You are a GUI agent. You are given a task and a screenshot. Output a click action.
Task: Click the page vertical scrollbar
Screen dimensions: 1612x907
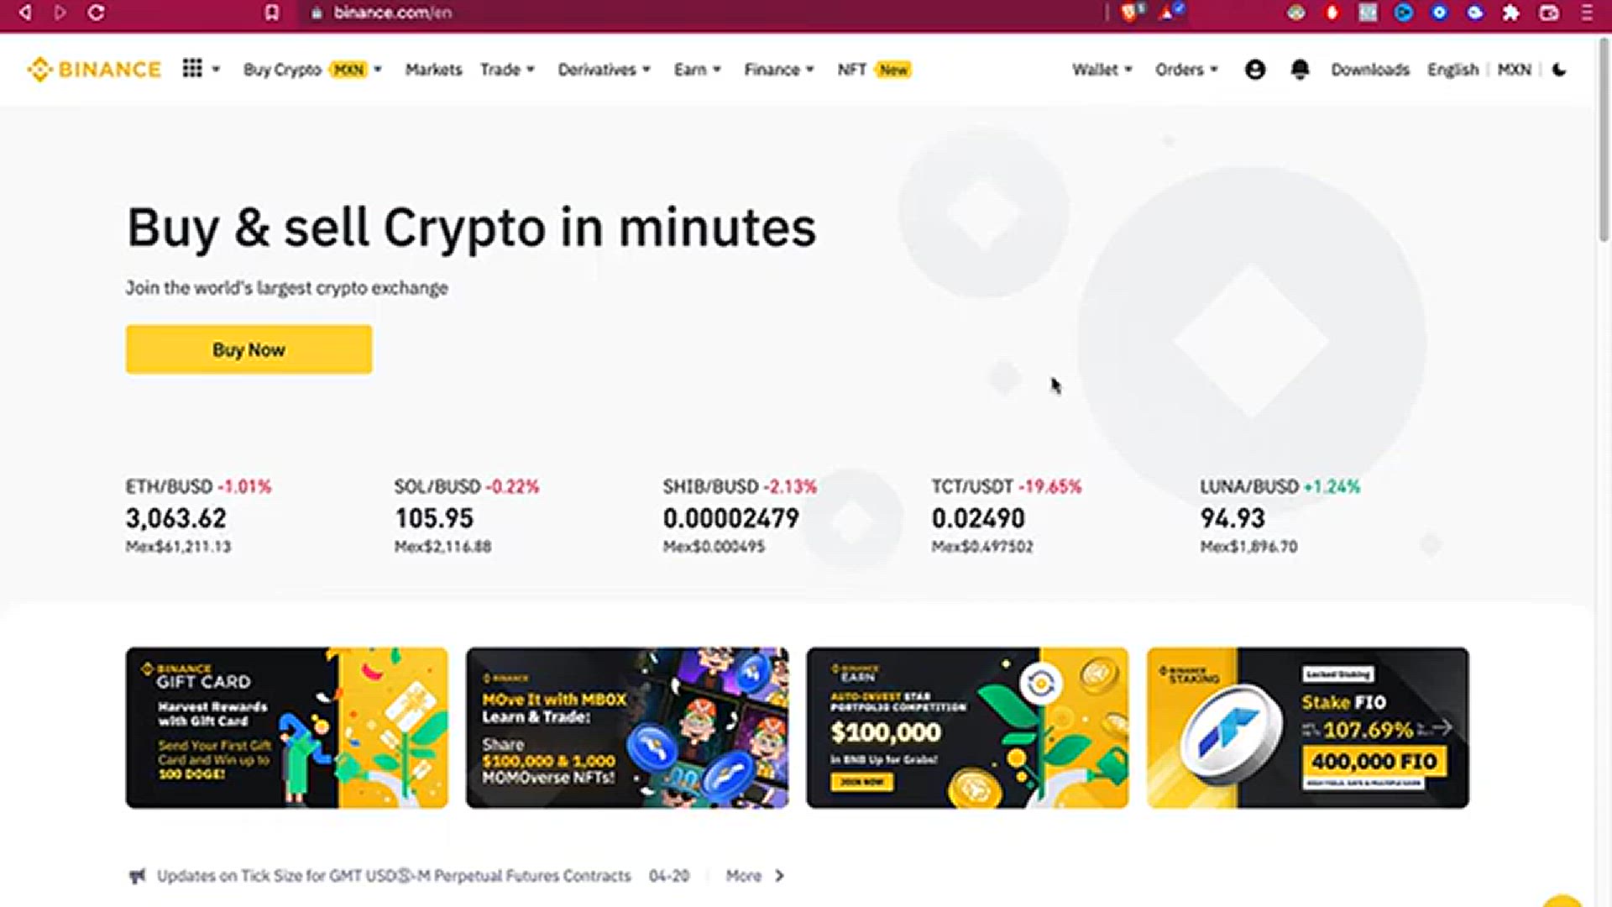pos(1604,139)
